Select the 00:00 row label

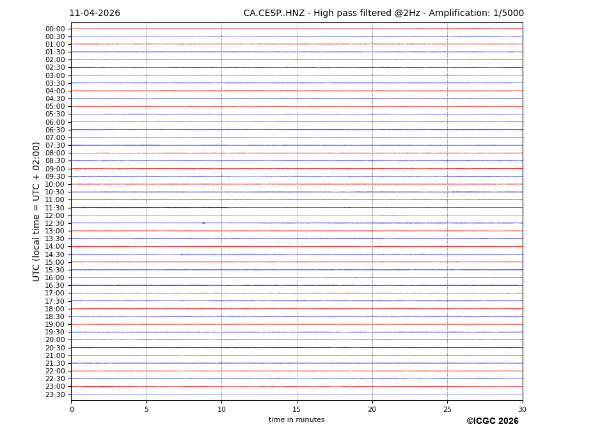[55, 29]
